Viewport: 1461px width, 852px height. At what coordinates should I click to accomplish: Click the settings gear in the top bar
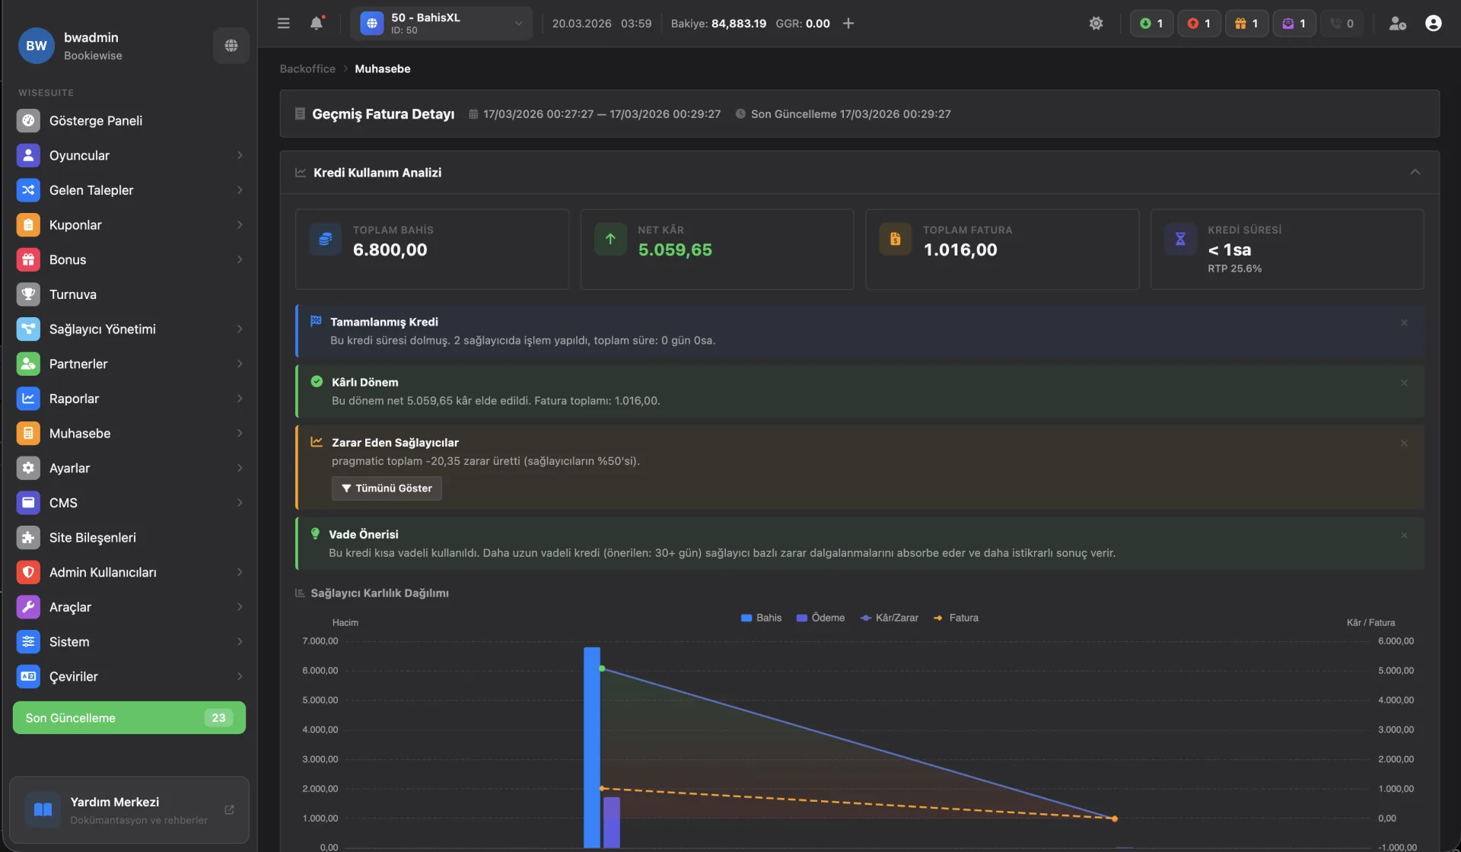click(x=1096, y=23)
